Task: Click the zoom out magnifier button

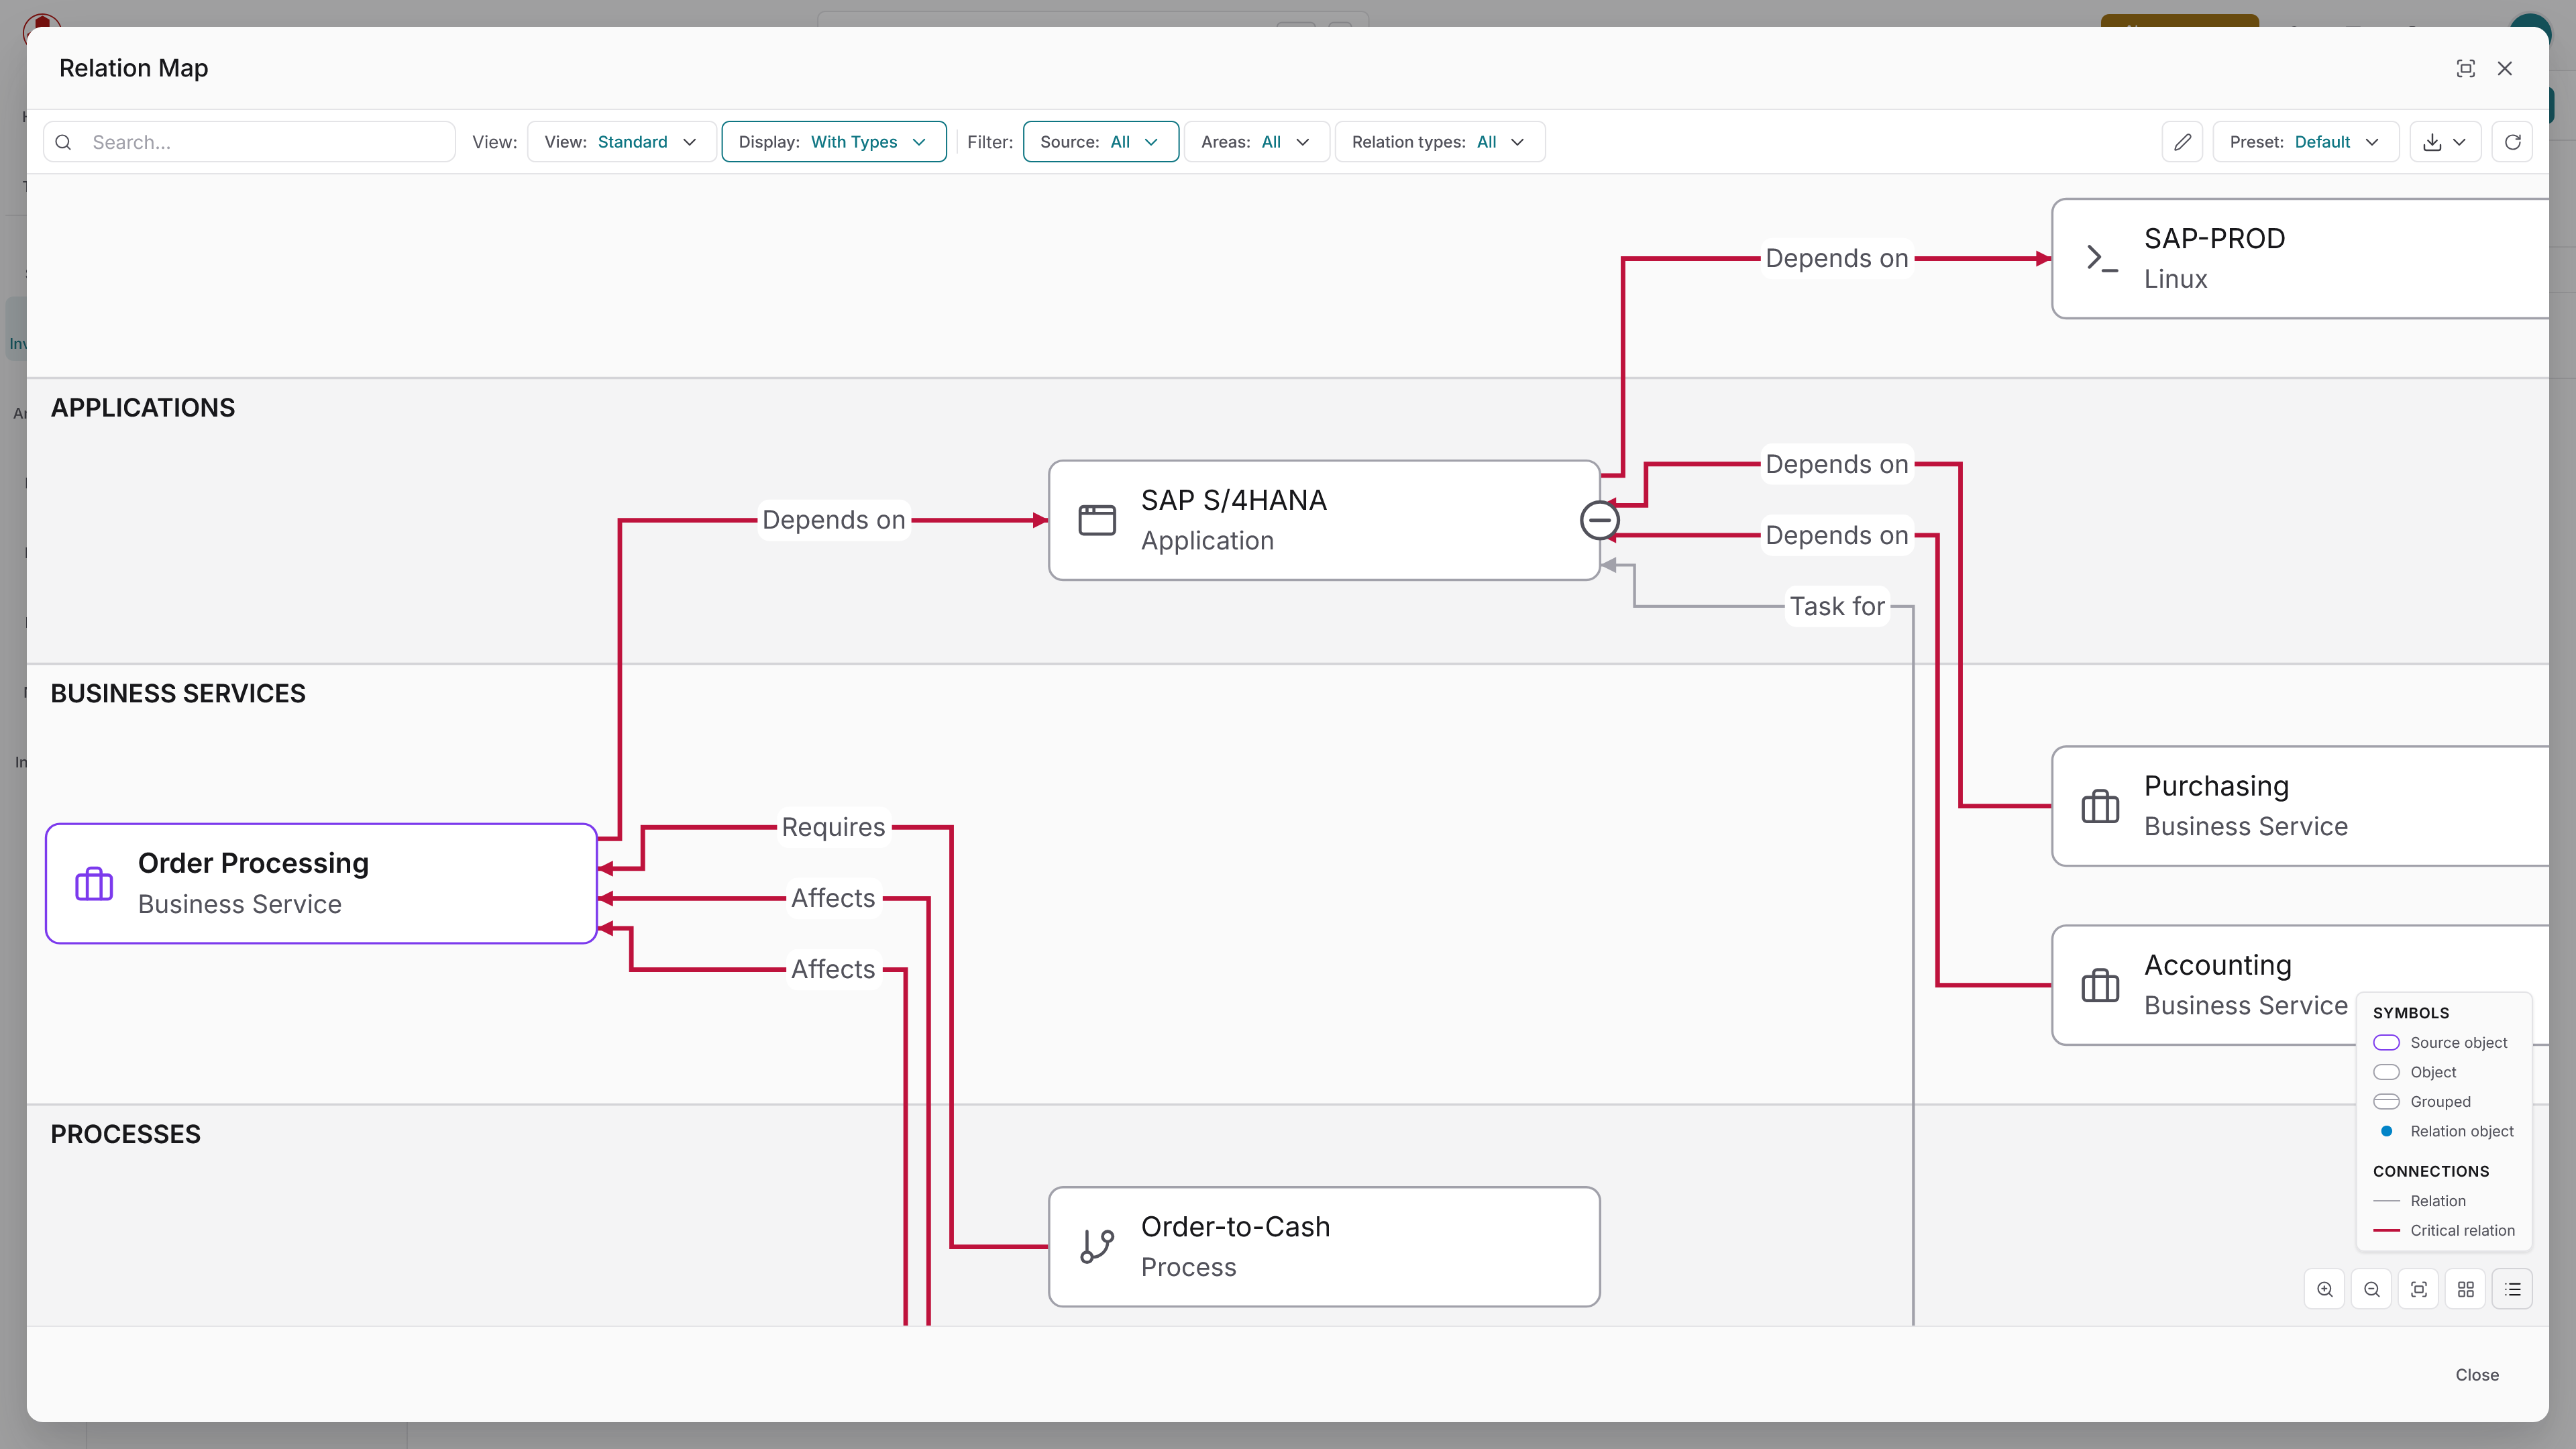Action: (x=2372, y=1290)
